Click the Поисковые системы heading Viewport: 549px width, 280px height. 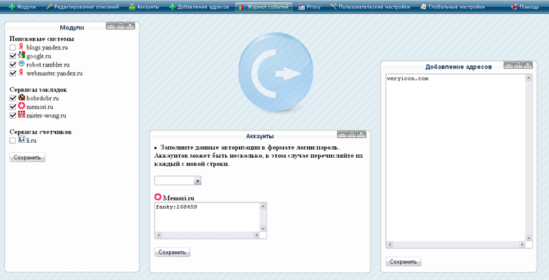[x=42, y=38]
